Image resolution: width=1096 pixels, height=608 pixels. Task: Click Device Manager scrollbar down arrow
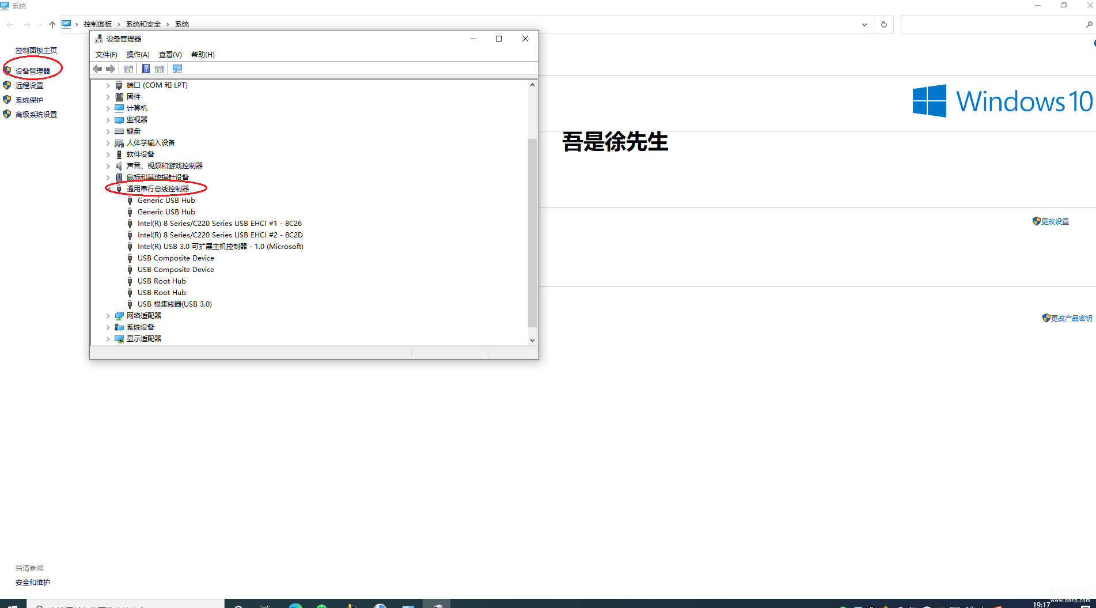click(x=532, y=340)
